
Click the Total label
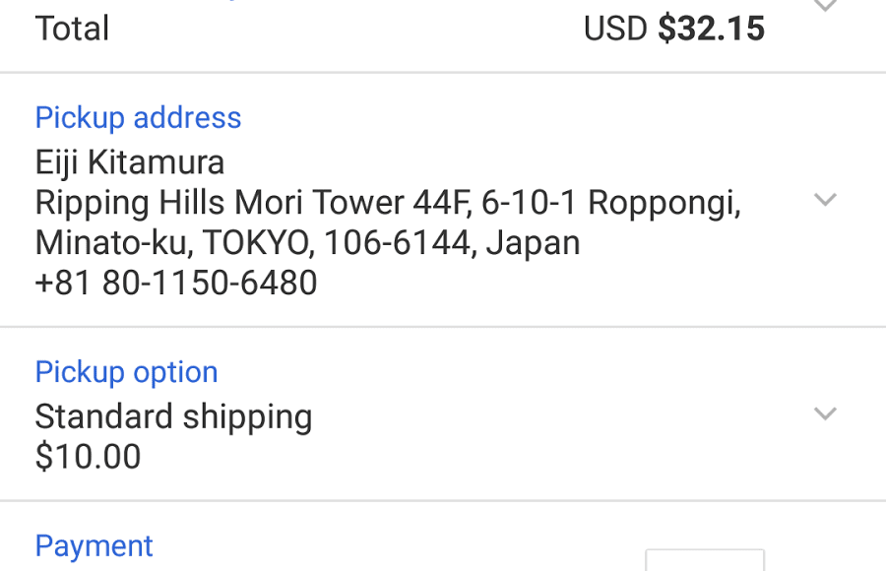[72, 29]
